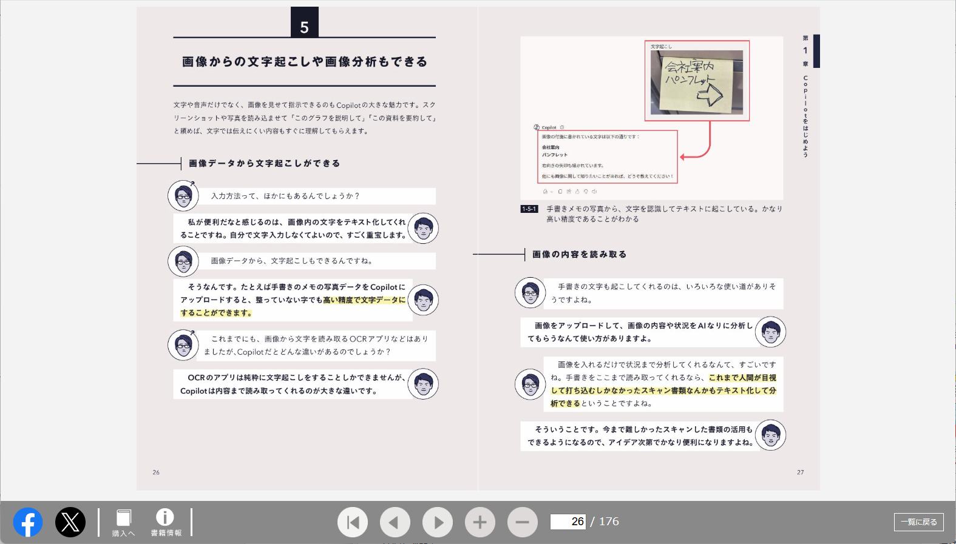Share the book on Facebook
This screenshot has height=544, width=956.
(x=28, y=522)
